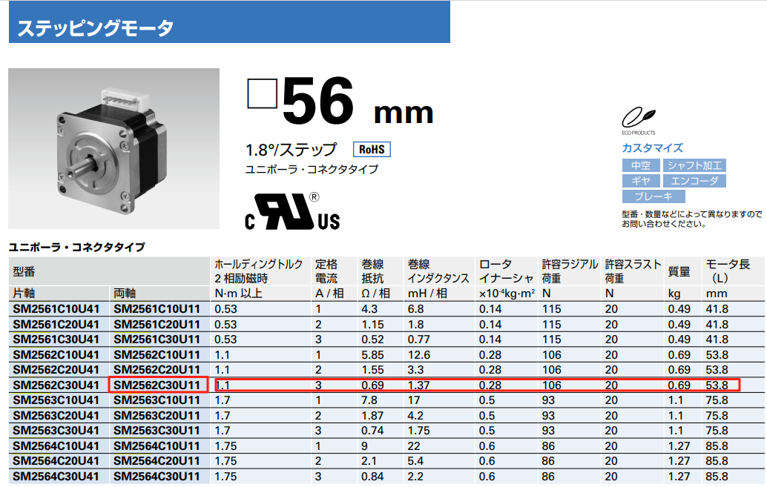767x487 pixels.
Task: Click the カスタマイズ heading
Action: pyautogui.click(x=652, y=148)
